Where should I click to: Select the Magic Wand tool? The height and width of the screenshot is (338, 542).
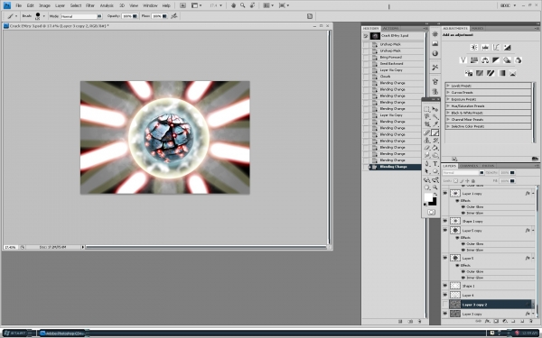pyautogui.click(x=435, y=116)
